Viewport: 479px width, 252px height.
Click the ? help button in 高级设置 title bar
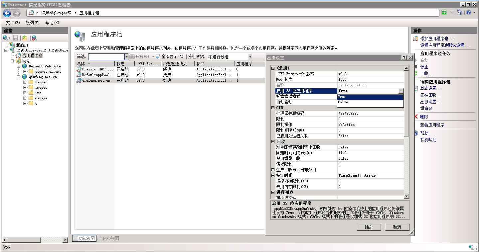point(404,58)
